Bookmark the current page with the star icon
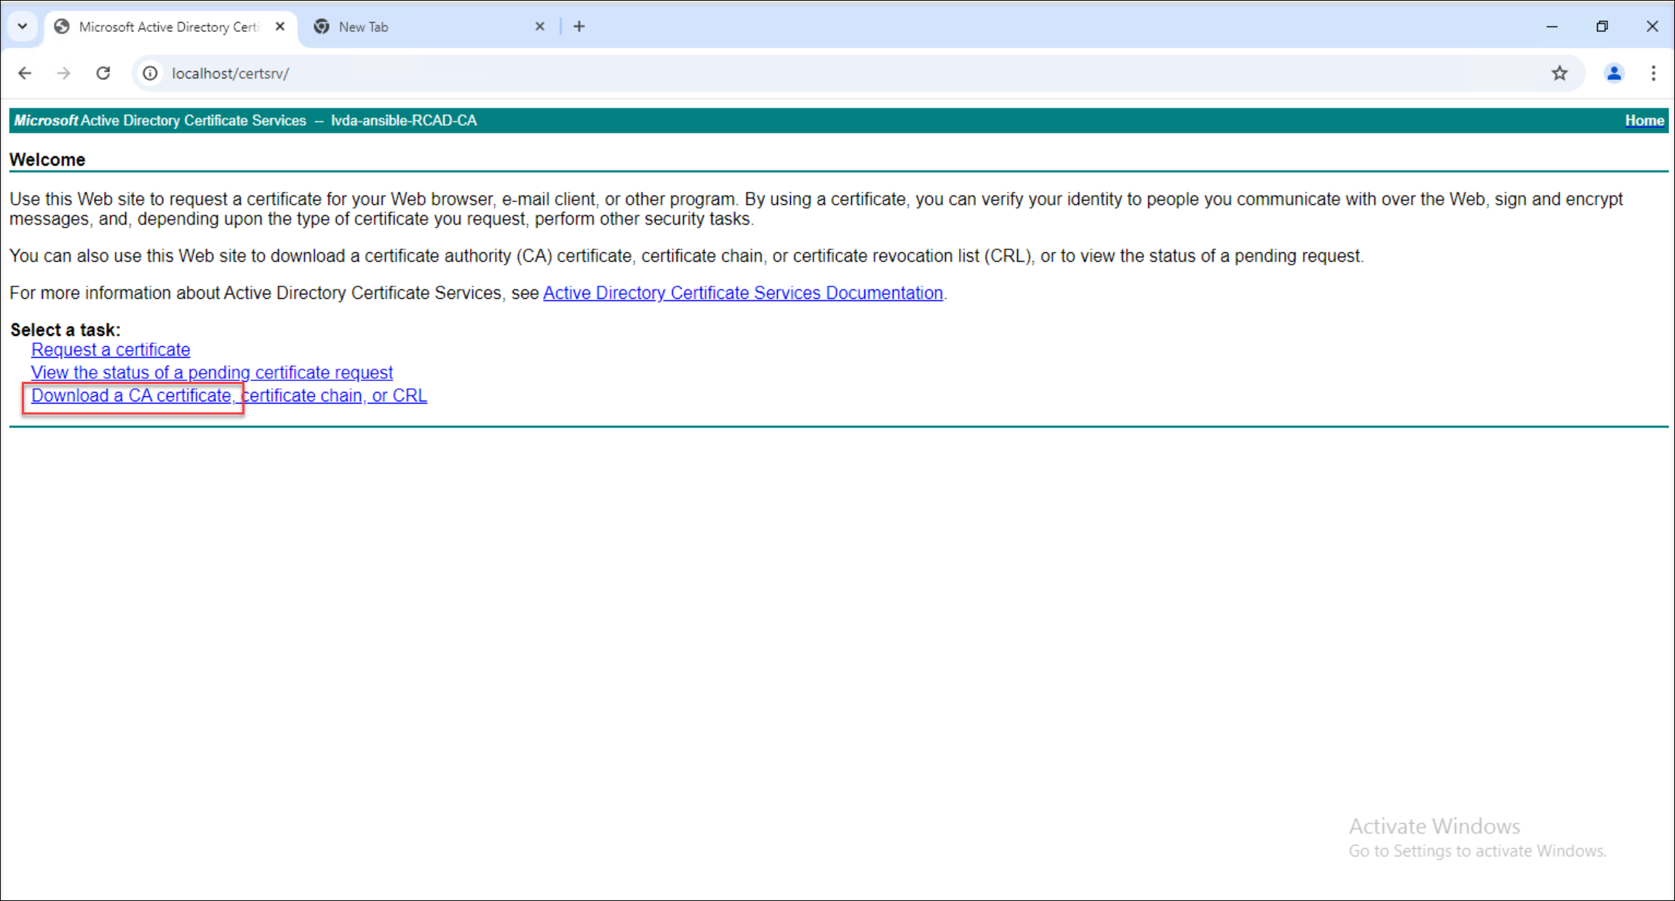Screen dimensions: 1675x901 tap(1559, 73)
